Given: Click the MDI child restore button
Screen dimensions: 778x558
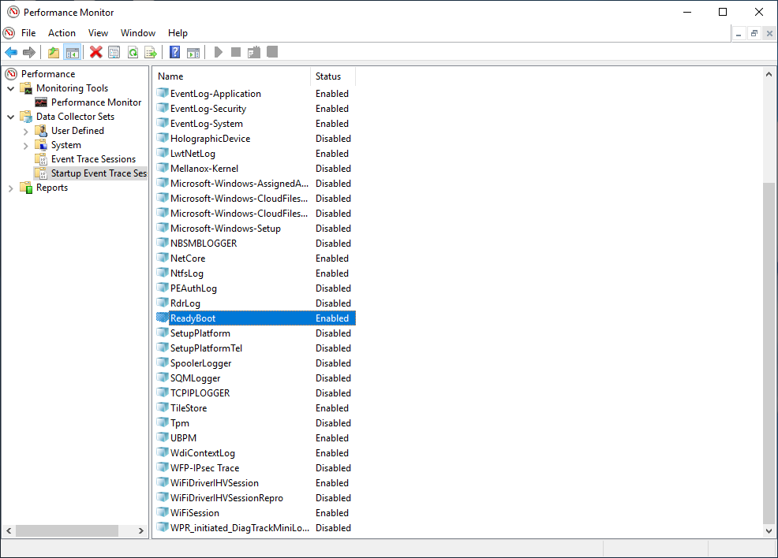Looking at the screenshot, I should point(754,34).
